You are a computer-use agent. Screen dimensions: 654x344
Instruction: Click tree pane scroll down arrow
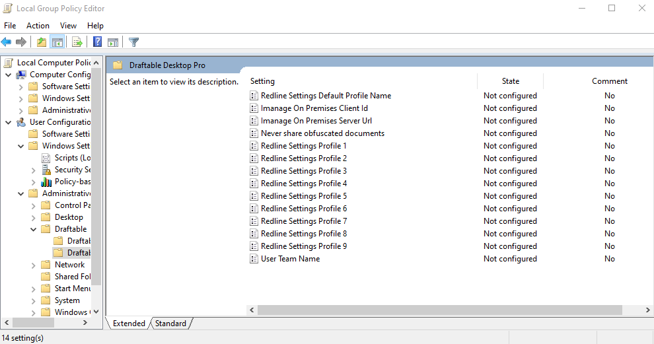(x=96, y=312)
